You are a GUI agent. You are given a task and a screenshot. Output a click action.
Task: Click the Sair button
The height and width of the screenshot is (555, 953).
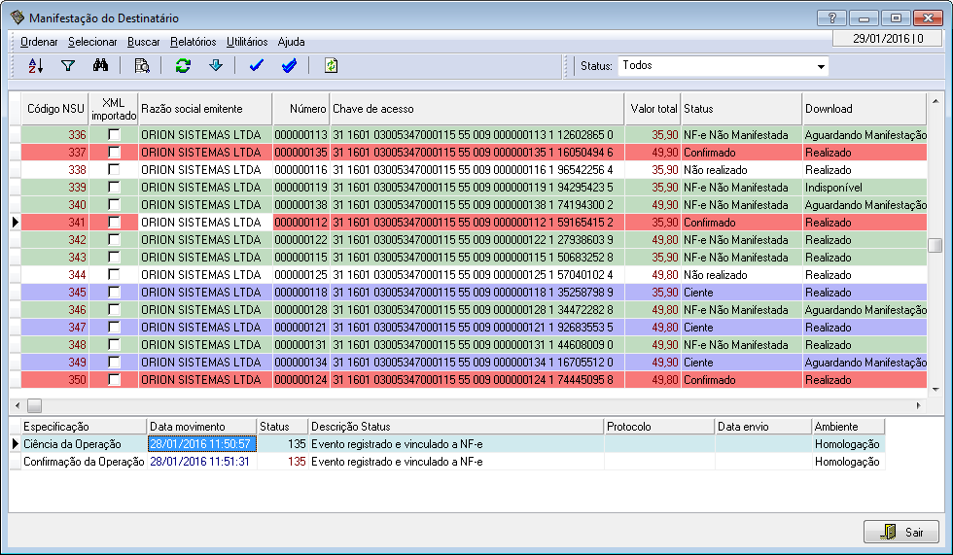901,532
